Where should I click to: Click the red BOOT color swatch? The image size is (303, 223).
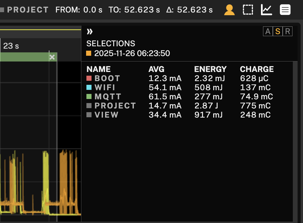89,78
